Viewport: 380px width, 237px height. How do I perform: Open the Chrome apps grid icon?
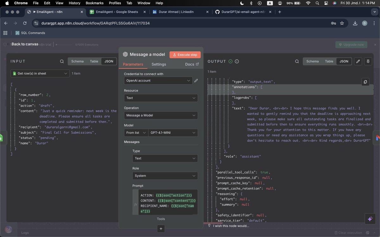tap(5, 33)
